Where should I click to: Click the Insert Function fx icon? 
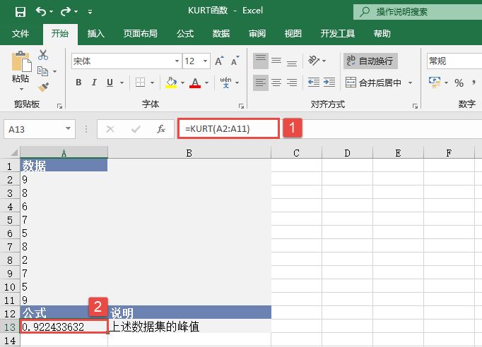tap(161, 129)
